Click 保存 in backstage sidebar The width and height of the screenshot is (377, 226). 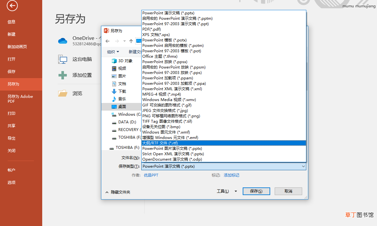tap(21, 72)
